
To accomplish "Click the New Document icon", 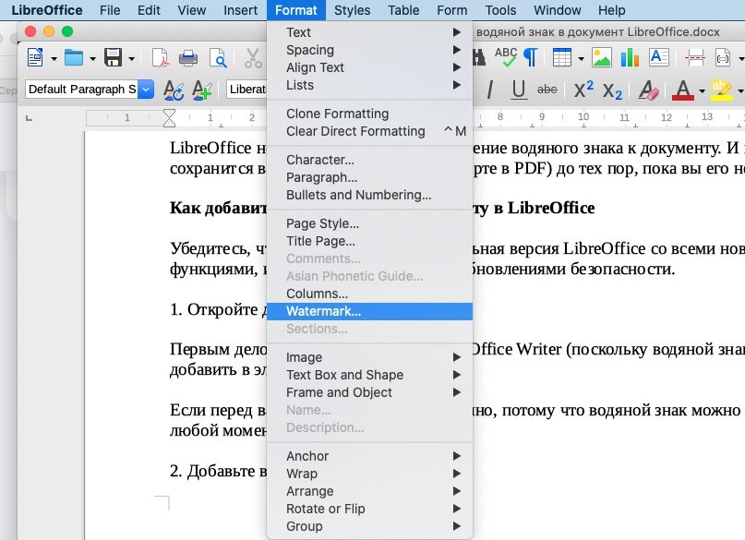I will (35, 58).
